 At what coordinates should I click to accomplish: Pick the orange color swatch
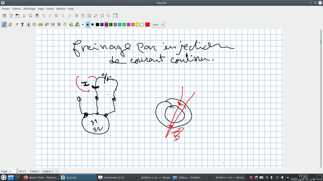[133, 24]
